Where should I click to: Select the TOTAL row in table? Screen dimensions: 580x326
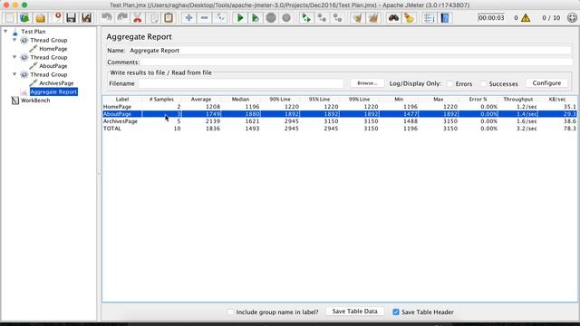pyautogui.click(x=340, y=129)
